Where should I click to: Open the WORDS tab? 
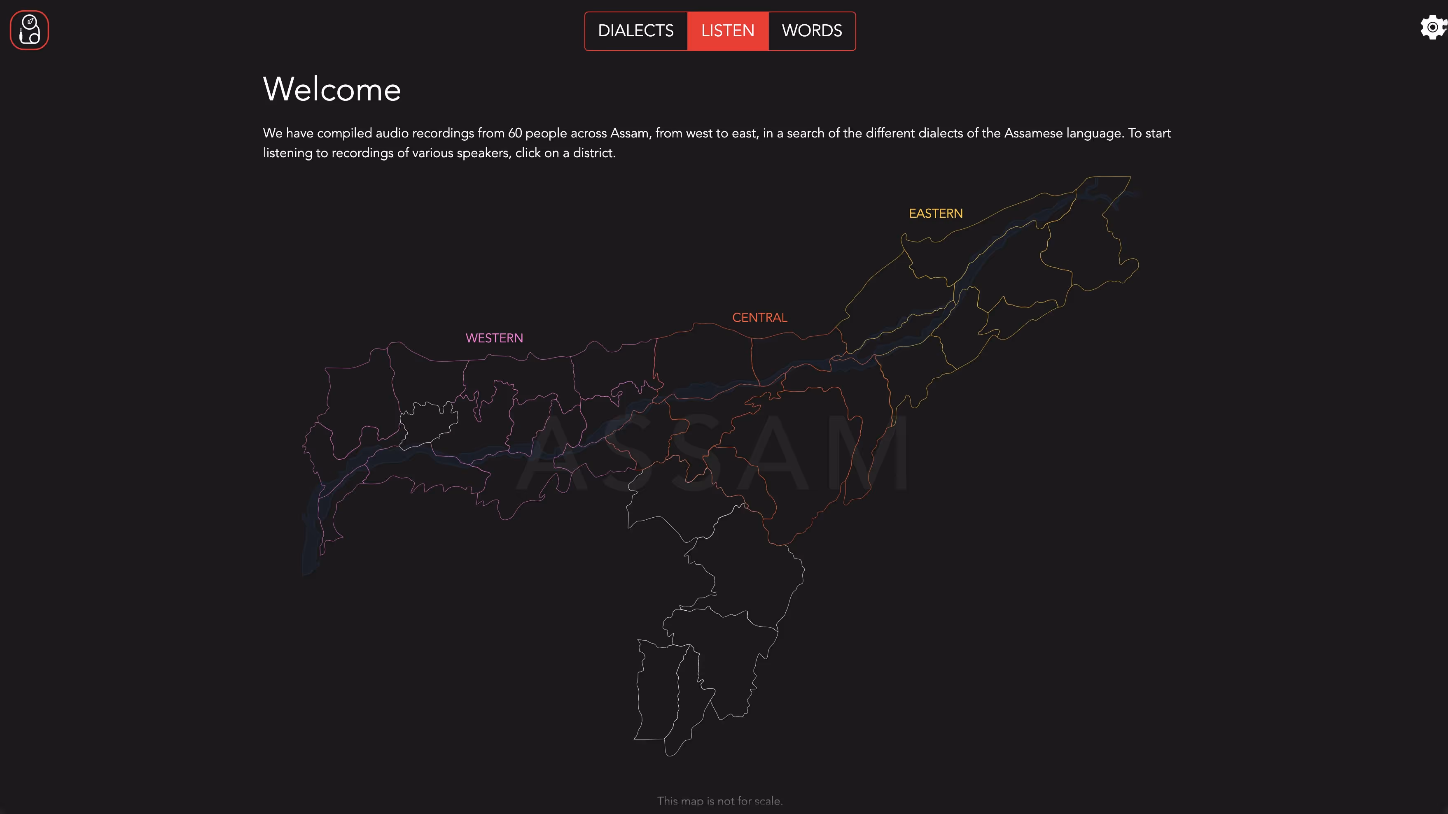tap(812, 31)
